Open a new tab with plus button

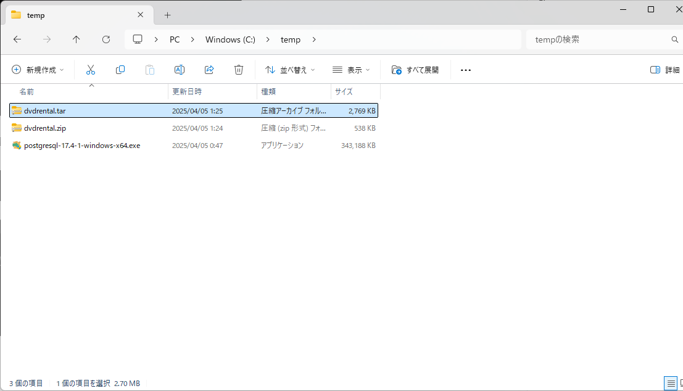coord(167,15)
